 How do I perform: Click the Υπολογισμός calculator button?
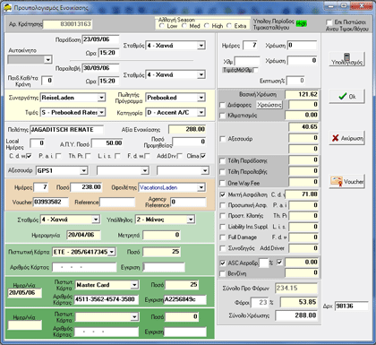[346, 58]
